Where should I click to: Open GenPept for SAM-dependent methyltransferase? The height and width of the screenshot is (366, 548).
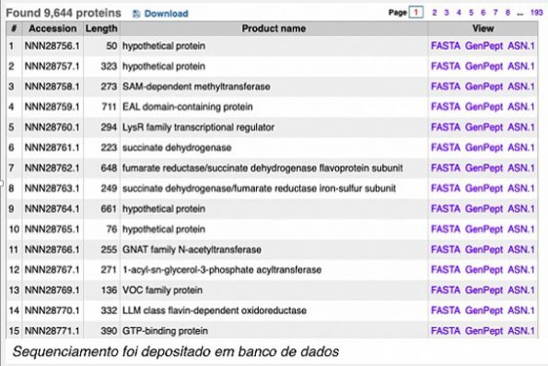click(484, 87)
